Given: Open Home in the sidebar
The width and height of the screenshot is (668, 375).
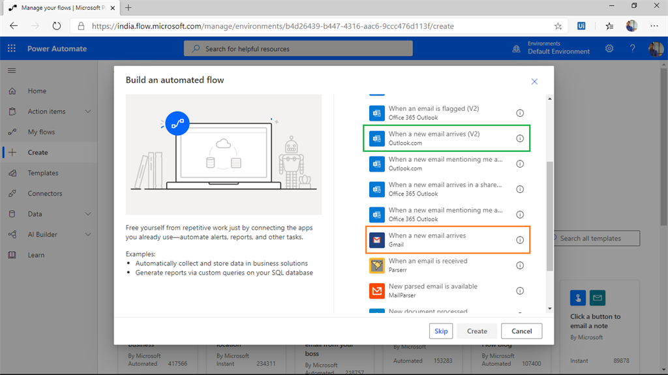Looking at the screenshot, I should tap(37, 91).
